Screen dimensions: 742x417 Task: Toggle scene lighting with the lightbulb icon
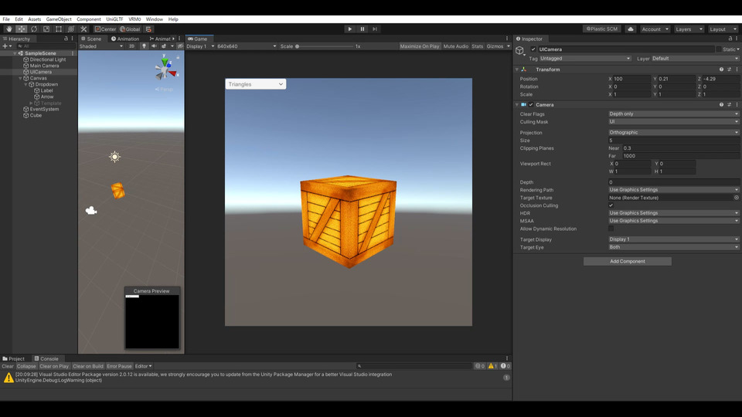(144, 46)
